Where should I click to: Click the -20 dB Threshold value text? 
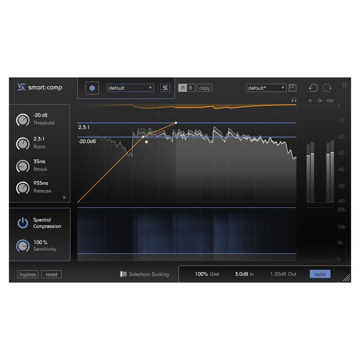pyautogui.click(x=40, y=115)
